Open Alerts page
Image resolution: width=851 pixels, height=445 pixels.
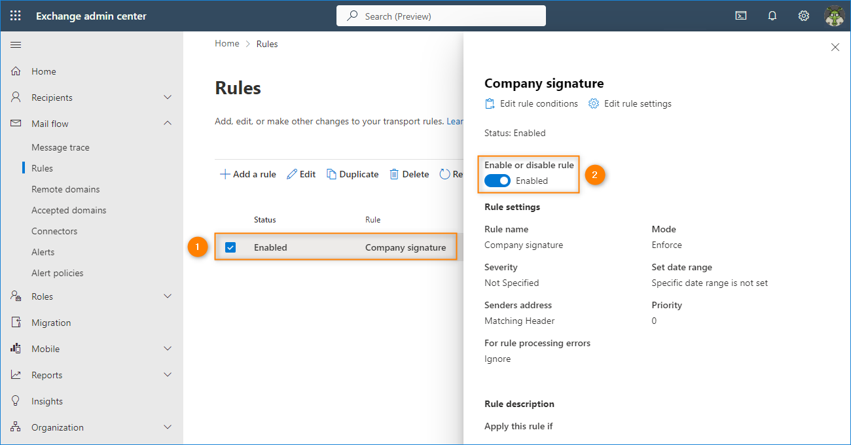coord(43,252)
